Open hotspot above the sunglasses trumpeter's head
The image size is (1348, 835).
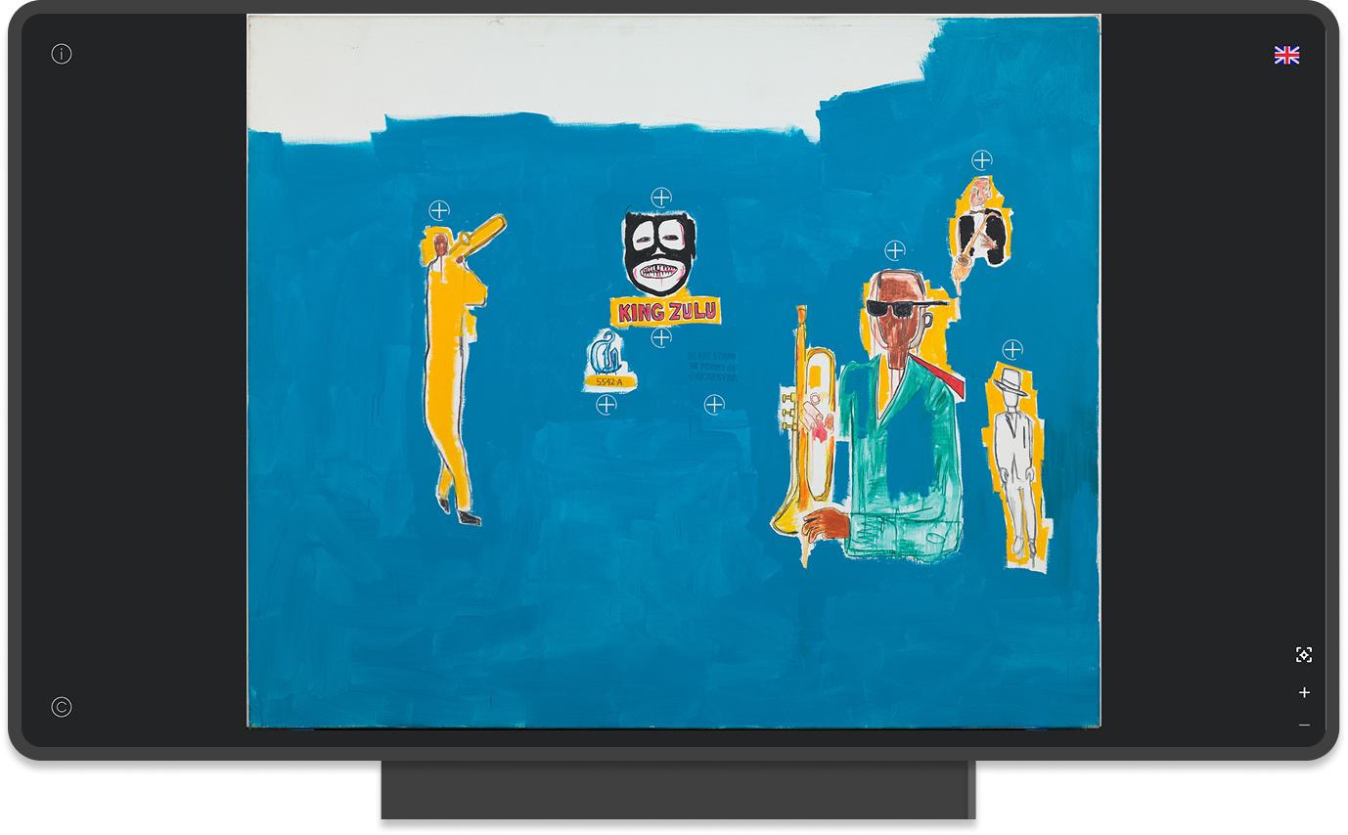[894, 251]
